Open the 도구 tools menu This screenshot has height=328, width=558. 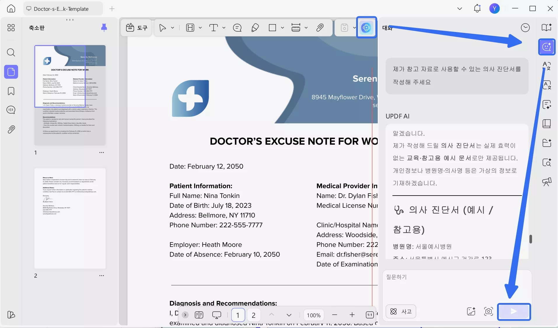point(136,27)
